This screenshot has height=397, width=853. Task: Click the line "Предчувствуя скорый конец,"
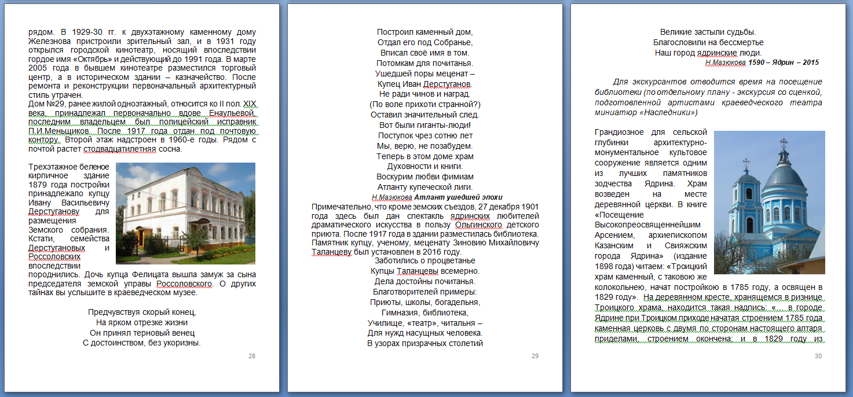pyautogui.click(x=142, y=312)
